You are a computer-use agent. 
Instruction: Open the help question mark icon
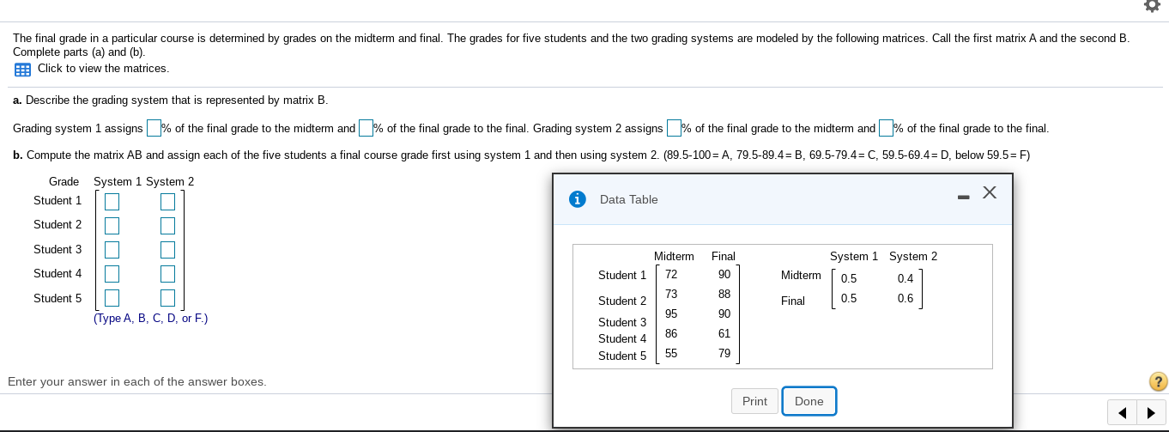tap(1157, 381)
